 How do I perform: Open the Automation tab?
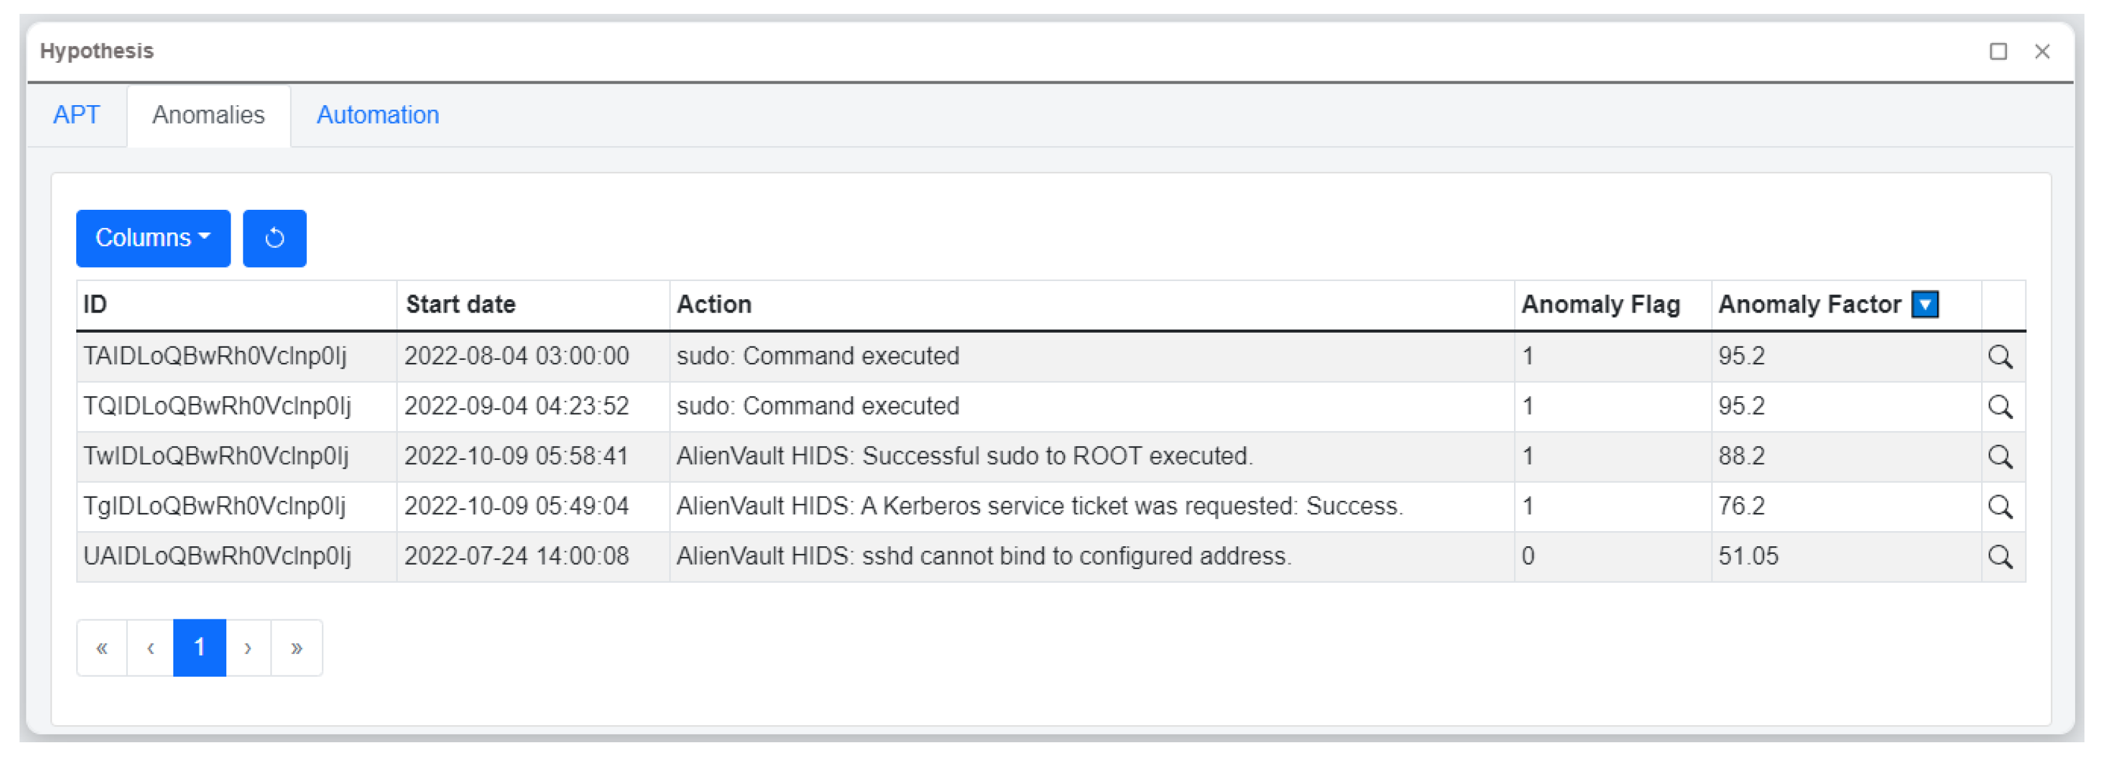coord(378,115)
